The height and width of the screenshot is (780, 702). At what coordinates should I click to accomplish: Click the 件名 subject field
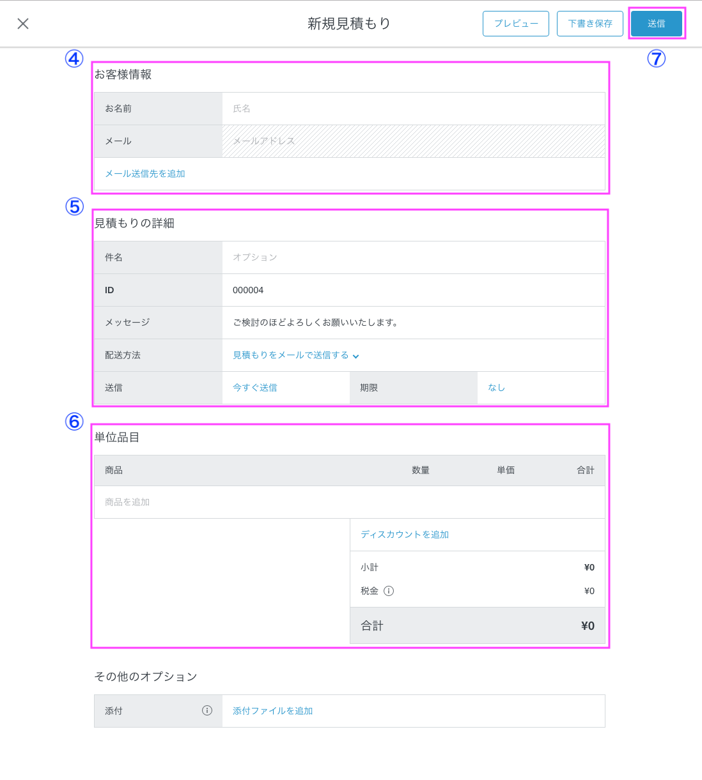(412, 257)
